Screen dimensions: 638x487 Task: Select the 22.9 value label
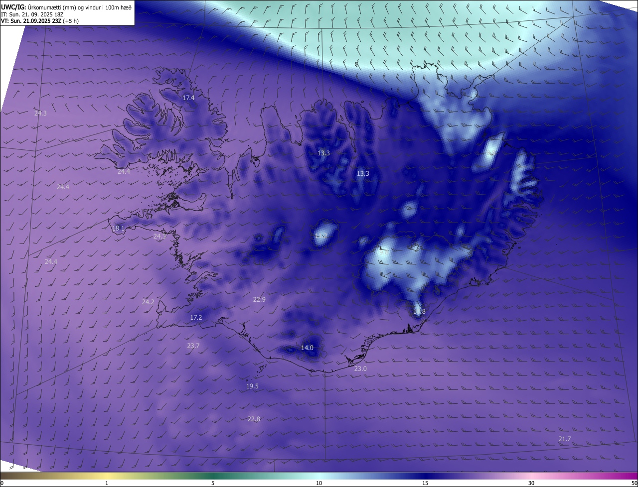click(259, 300)
